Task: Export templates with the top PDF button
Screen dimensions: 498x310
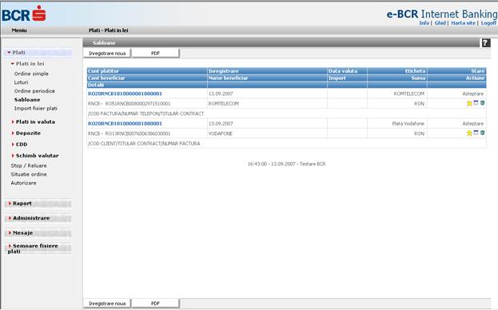Action: coord(155,54)
